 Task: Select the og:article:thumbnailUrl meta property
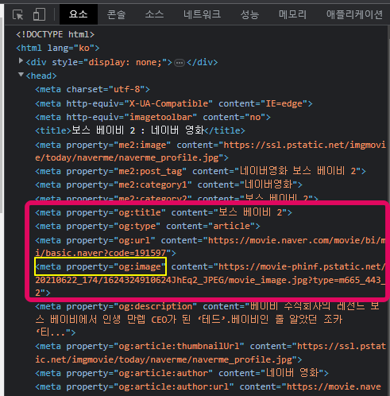click(x=140, y=346)
